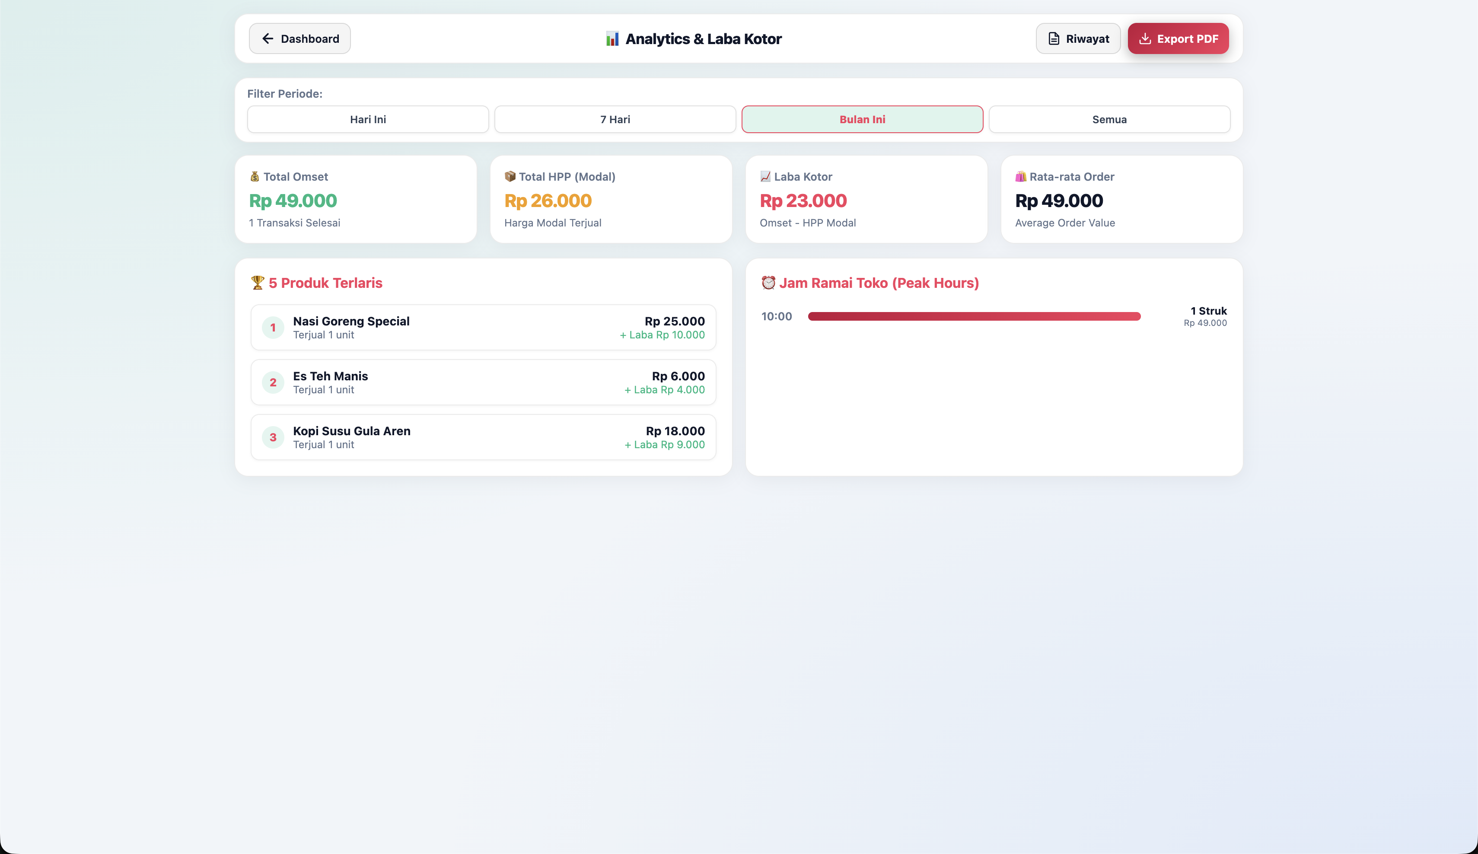Click rank badge 1 for Nasi Goreng Special
This screenshot has height=854, width=1478.
[273, 328]
